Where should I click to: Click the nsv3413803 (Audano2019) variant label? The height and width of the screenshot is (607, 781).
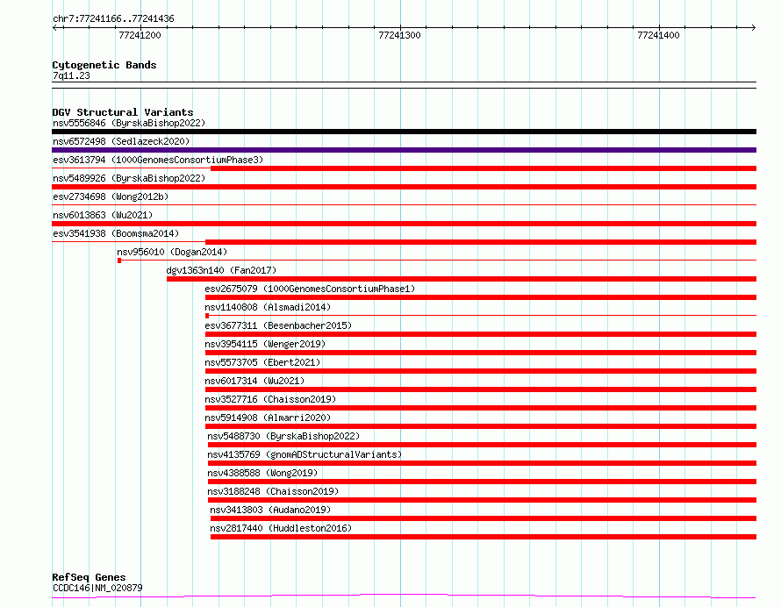(x=269, y=510)
